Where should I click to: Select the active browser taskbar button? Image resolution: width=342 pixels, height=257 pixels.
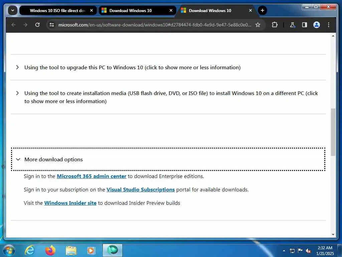pyautogui.click(x=113, y=250)
